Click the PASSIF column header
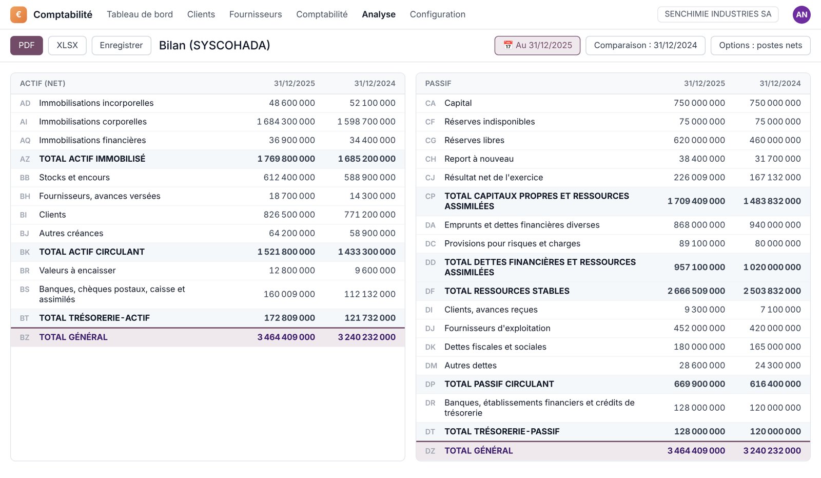 [438, 83]
